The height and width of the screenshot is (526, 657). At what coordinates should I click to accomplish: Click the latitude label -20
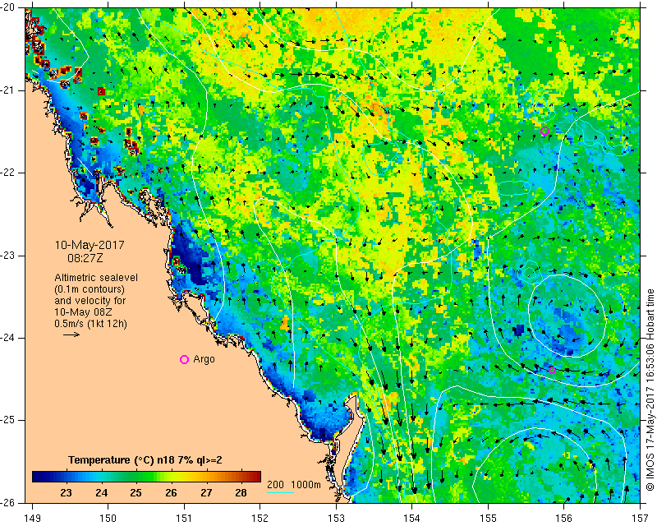pos(7,8)
